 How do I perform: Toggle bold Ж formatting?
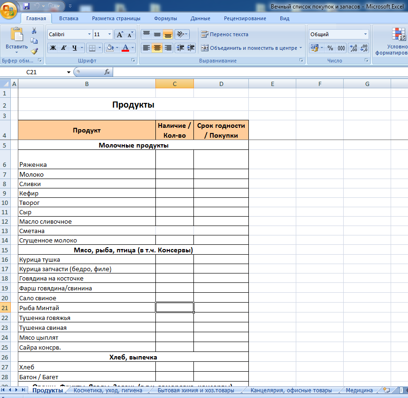coord(53,48)
